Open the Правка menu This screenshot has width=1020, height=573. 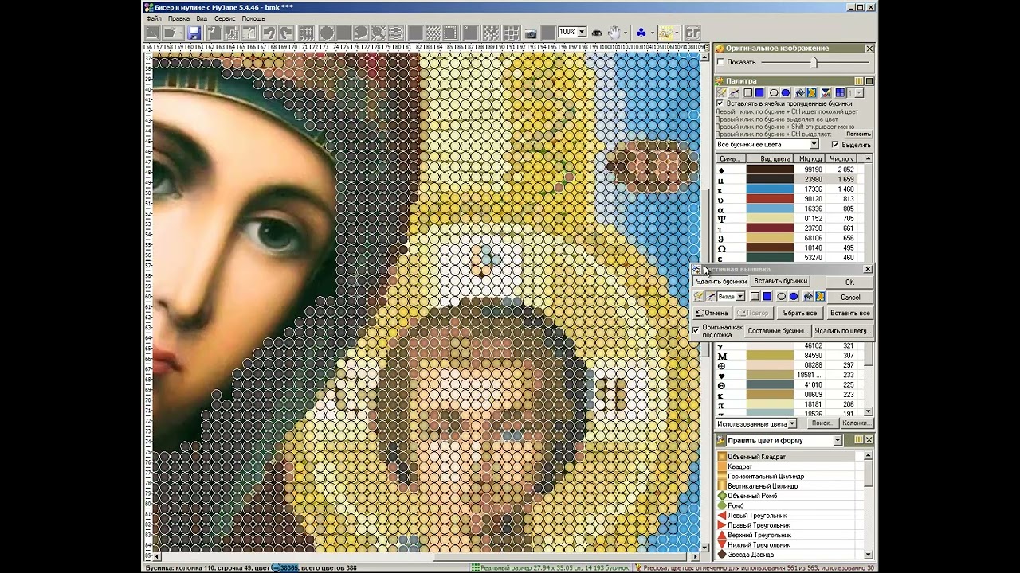pyautogui.click(x=178, y=18)
